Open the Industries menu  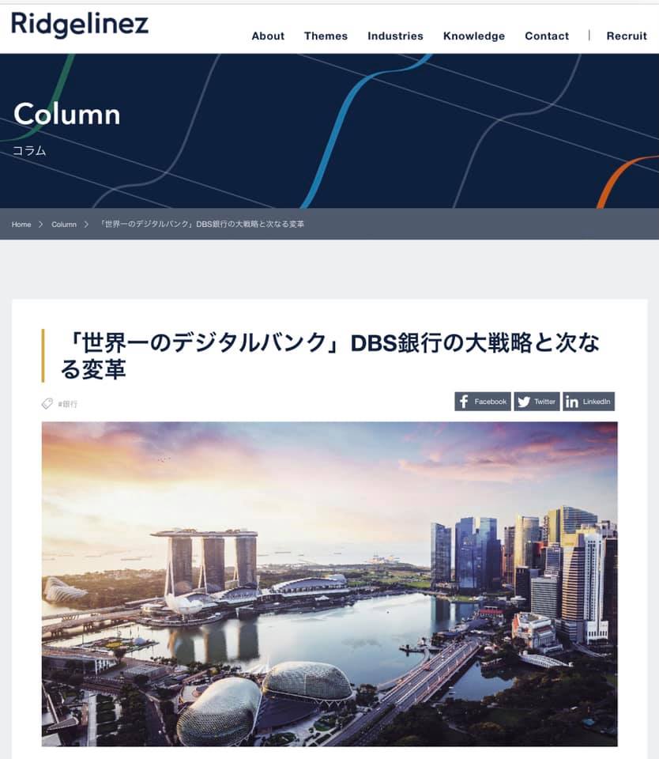395,36
